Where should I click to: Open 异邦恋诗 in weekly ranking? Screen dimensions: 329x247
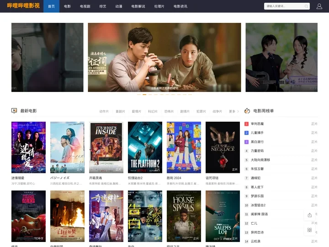point(257,232)
